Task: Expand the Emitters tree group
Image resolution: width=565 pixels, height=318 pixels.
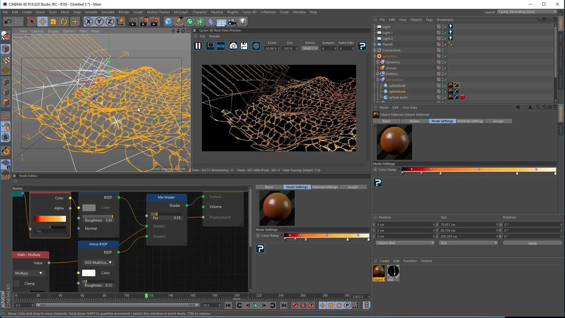Action: pyautogui.click(x=378, y=74)
